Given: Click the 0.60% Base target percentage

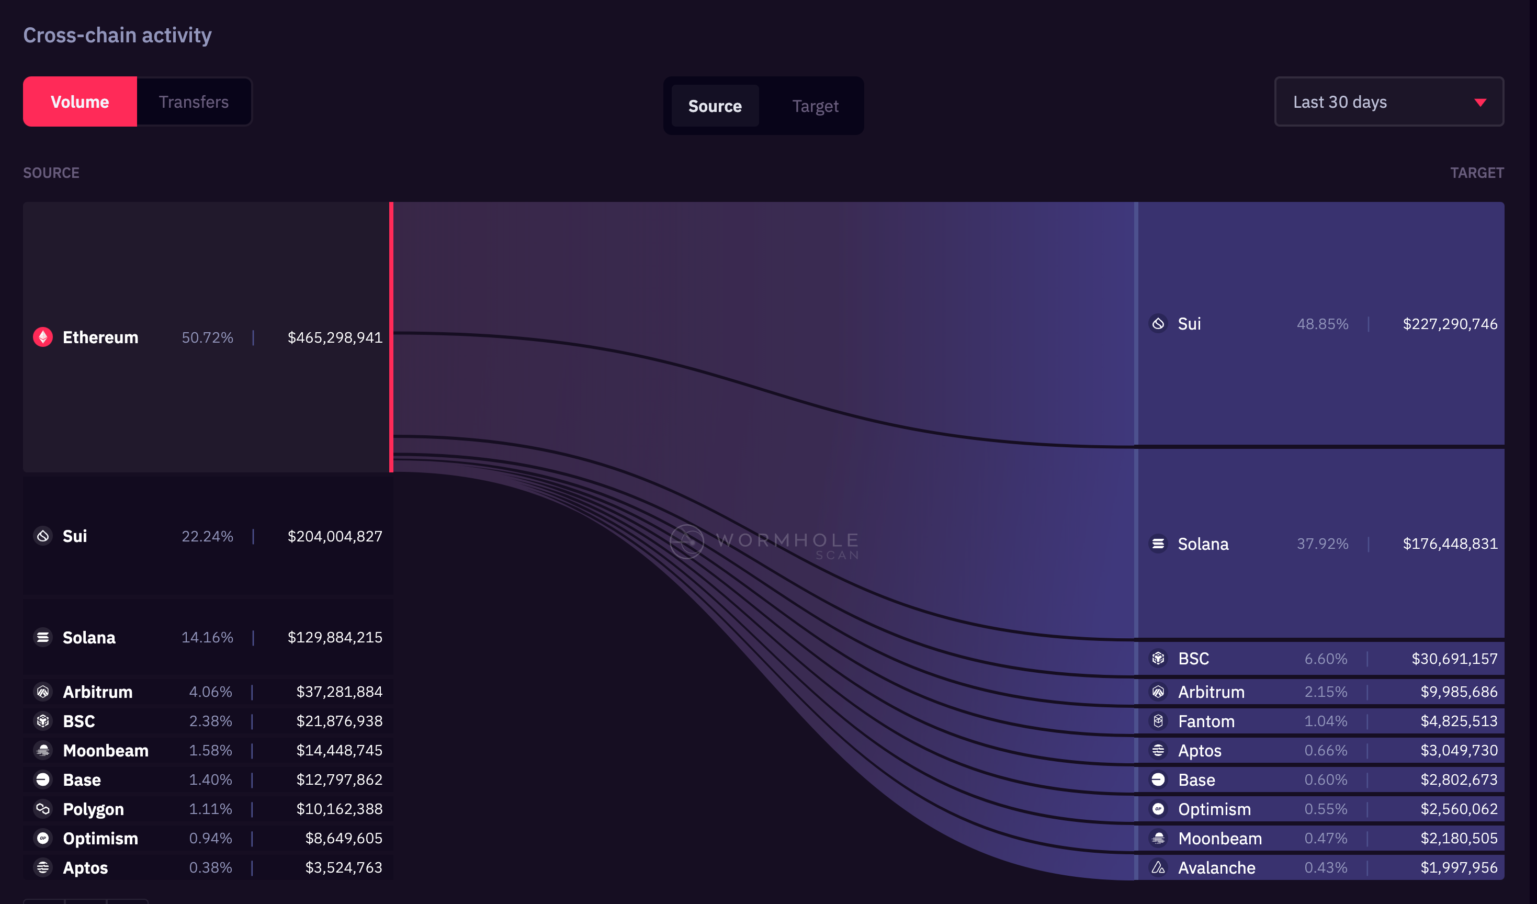Looking at the screenshot, I should point(1326,779).
